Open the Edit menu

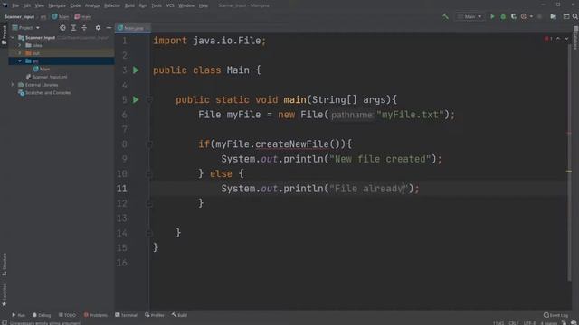(27, 5)
